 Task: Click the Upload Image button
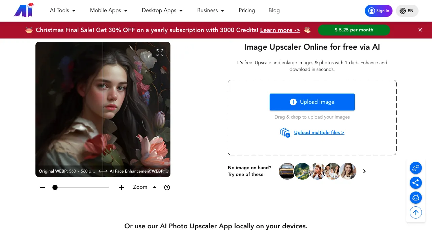click(x=312, y=102)
